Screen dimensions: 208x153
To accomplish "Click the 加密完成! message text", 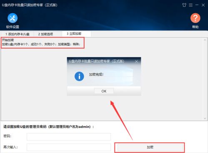I will coord(96,74).
